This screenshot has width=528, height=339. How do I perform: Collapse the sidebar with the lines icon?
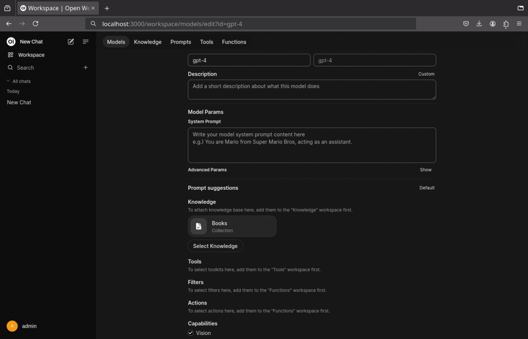point(86,42)
